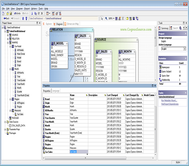Click the third icon tab in Tools pane

(x=180, y=28)
